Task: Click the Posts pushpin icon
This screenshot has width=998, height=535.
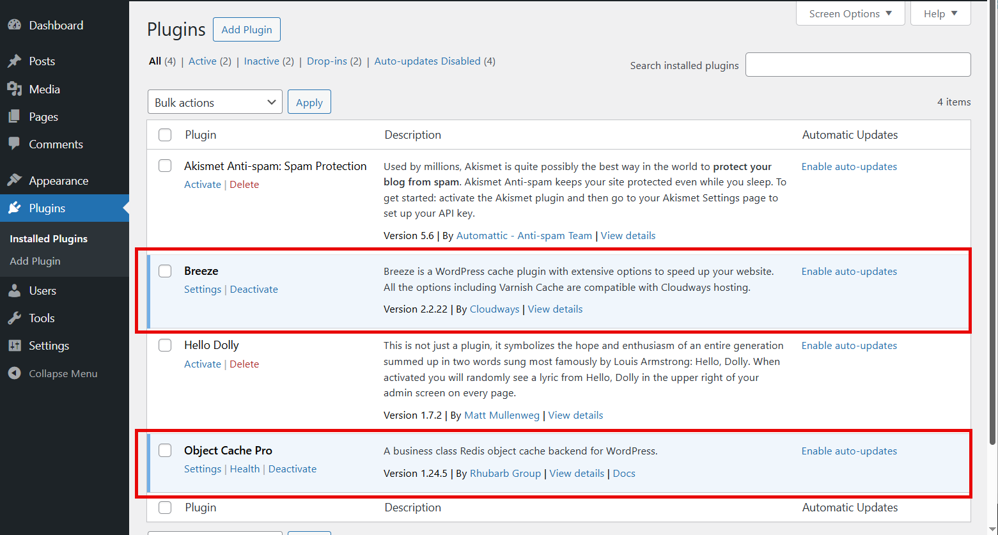Action: 14,61
